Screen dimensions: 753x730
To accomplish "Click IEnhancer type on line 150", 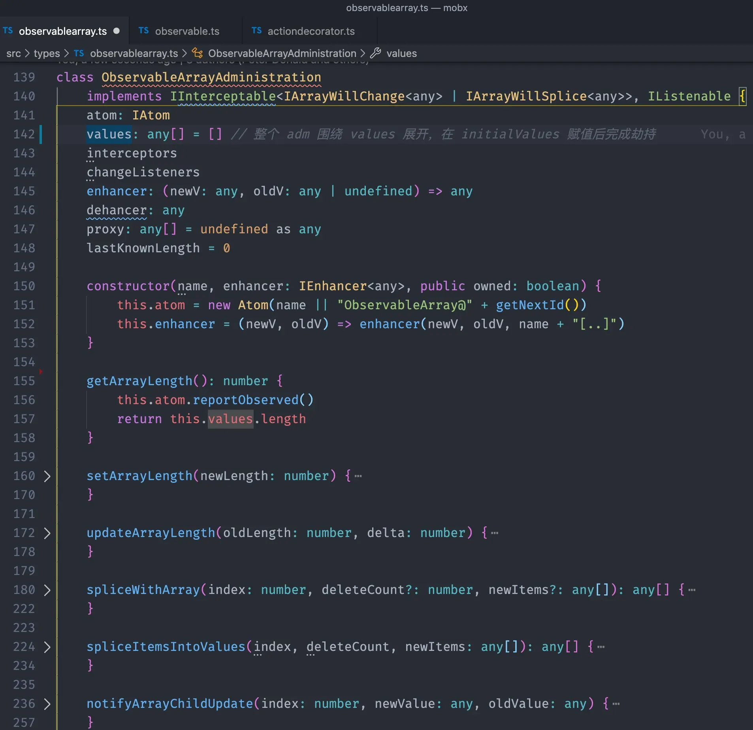I will pos(333,286).
